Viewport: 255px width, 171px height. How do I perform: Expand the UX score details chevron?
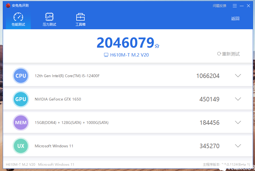point(238,146)
